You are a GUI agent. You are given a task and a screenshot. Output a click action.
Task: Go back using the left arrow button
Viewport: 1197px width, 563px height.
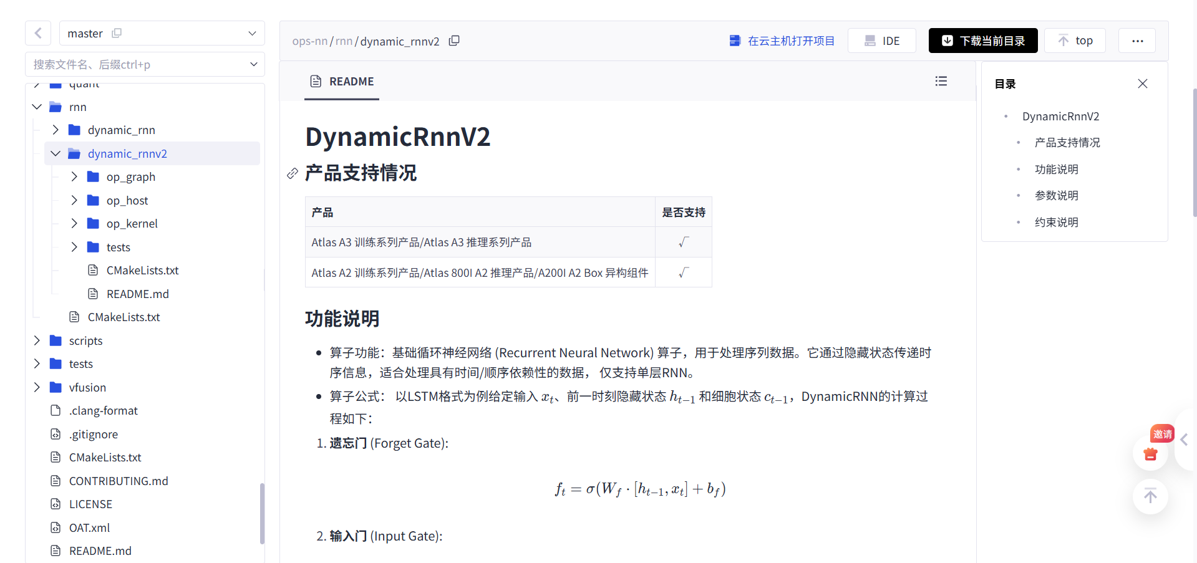tap(37, 33)
